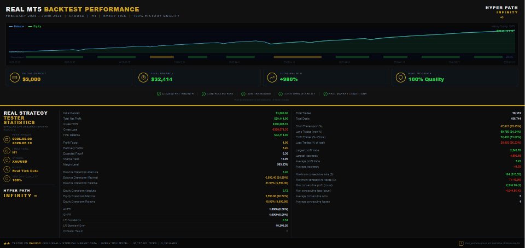Viewport: 525px width, 248px height.
Task: Click the AHPR row label
Action: (x=67, y=209)
